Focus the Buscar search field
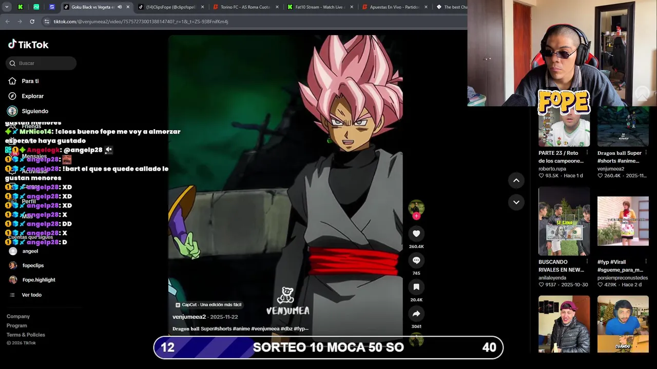 tap(41, 63)
